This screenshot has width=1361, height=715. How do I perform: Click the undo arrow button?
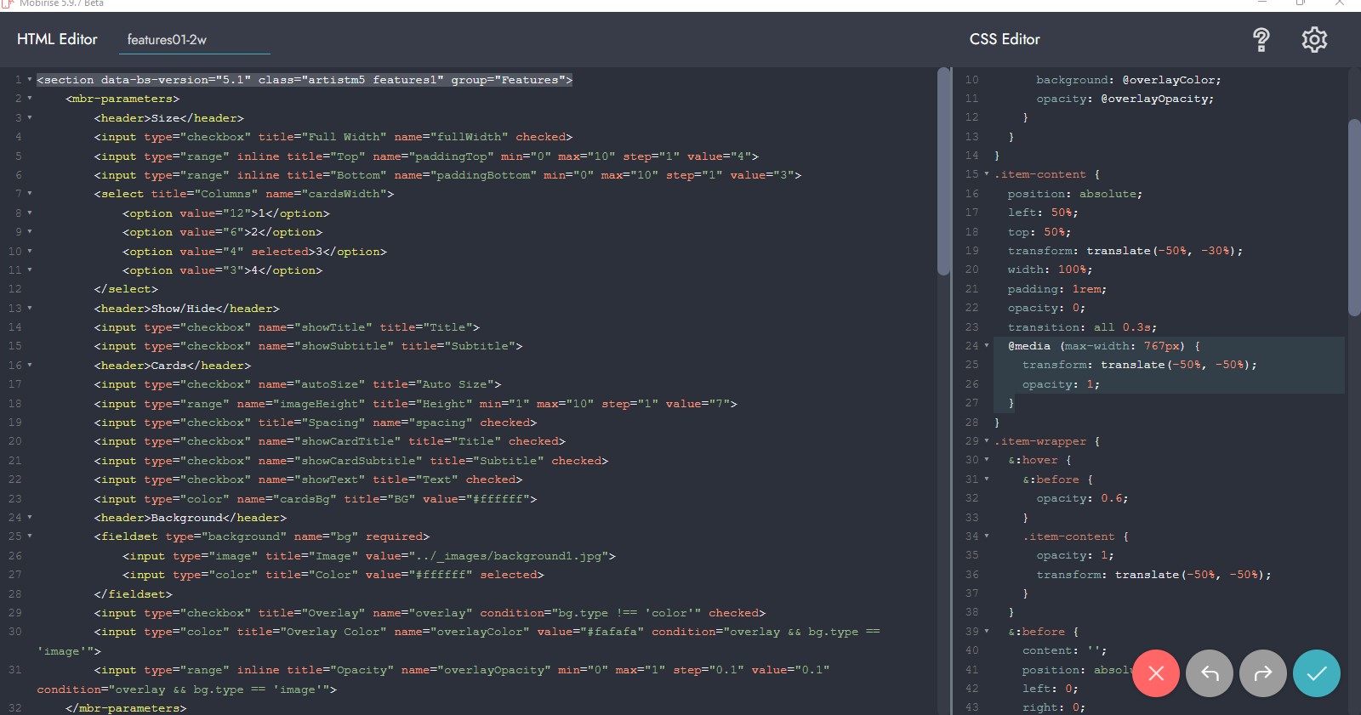1210,673
